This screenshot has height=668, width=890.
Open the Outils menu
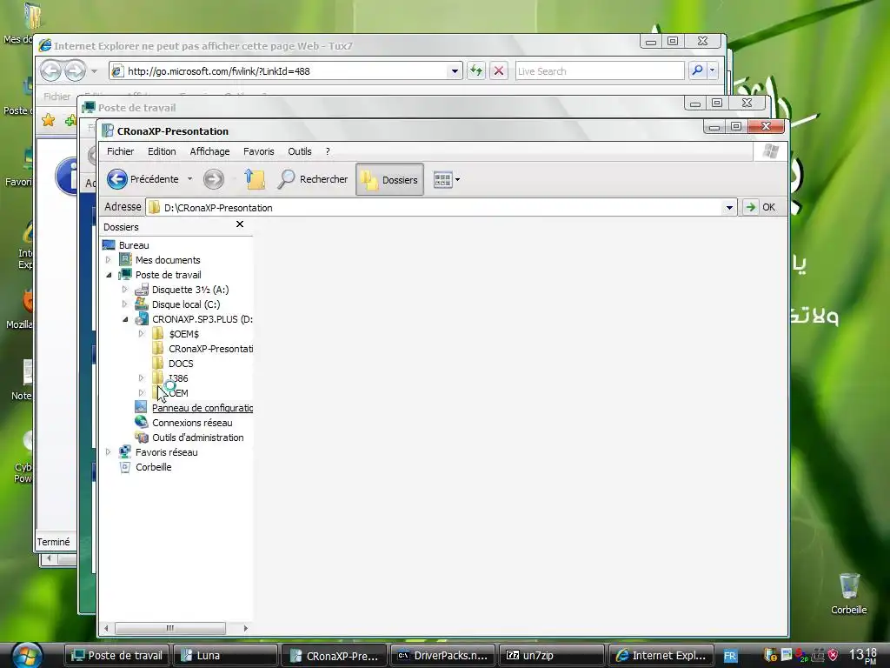[x=300, y=151]
